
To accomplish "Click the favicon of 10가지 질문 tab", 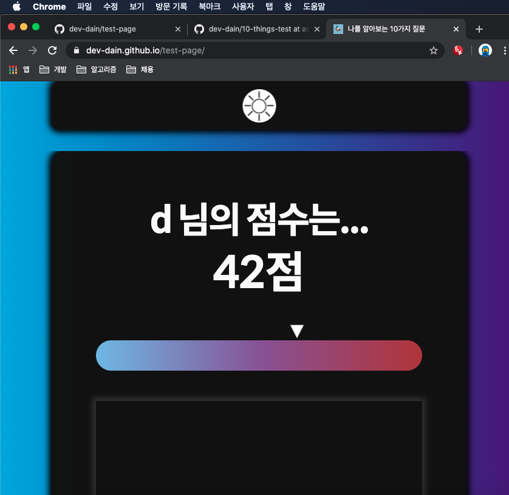I will (x=338, y=29).
